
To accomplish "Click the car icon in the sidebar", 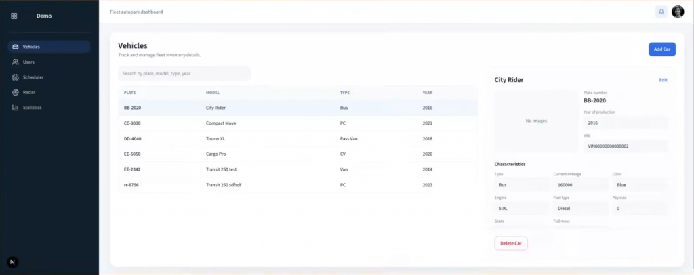I will (16, 47).
